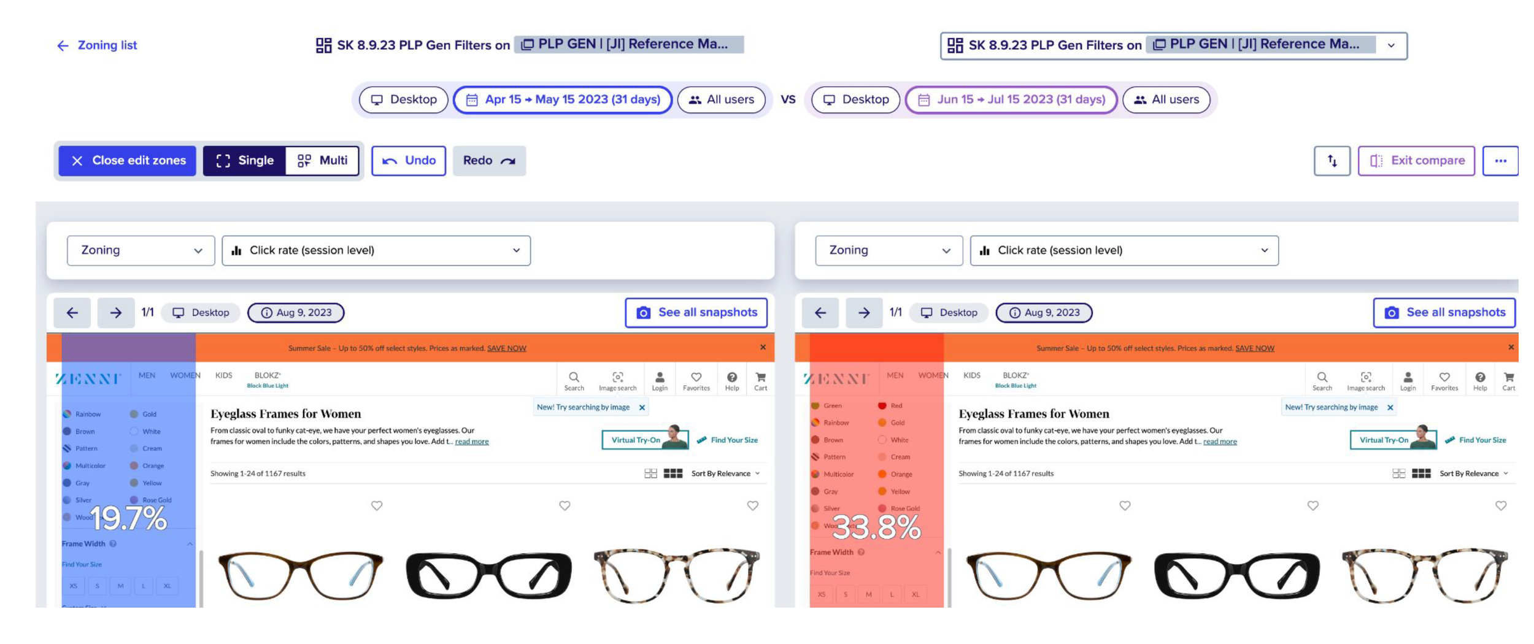Open KIDS menu in right snapshot
This screenshot has width=1534, height=644.
971,375
